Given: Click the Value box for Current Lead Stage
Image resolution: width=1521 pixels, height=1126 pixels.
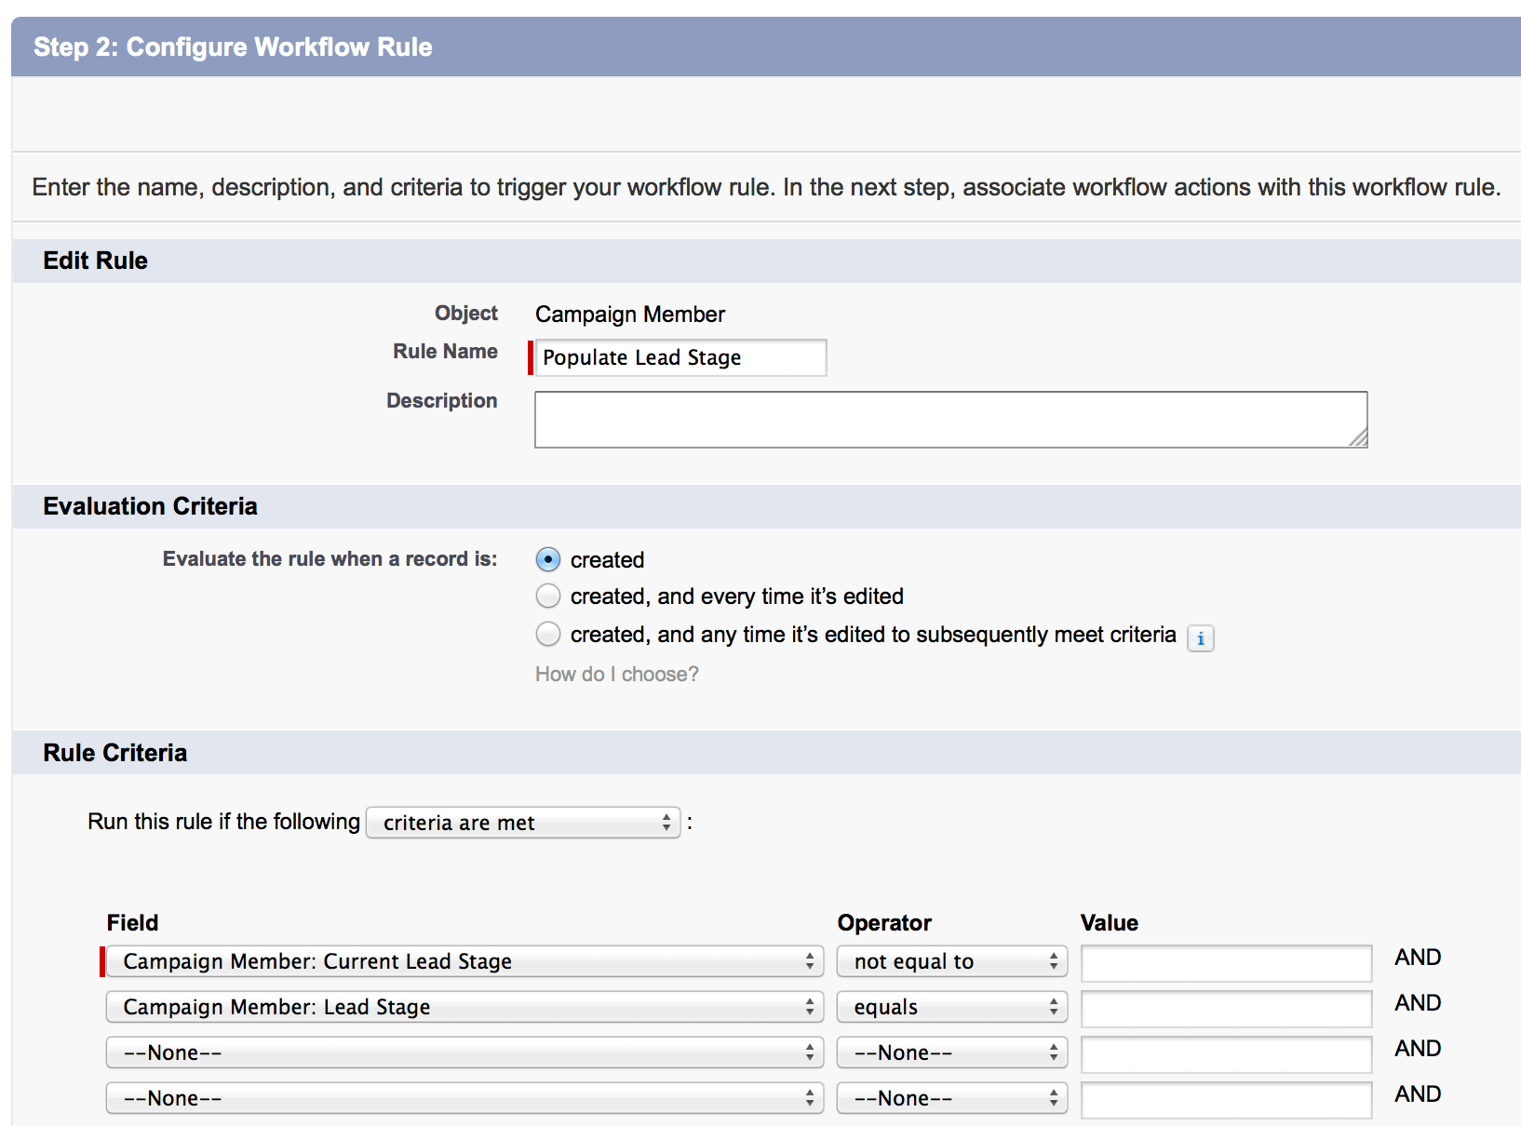Looking at the screenshot, I should coord(1226,962).
